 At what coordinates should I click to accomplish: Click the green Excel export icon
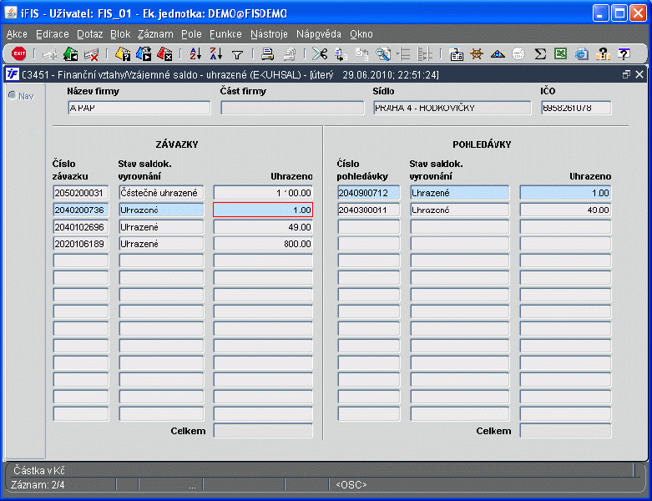[560, 54]
